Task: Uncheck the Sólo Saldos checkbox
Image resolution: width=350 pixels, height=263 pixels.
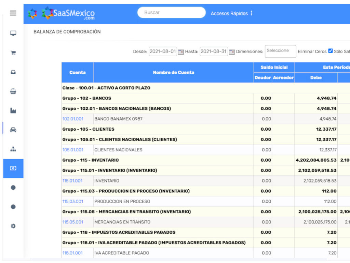Action: click(330, 50)
